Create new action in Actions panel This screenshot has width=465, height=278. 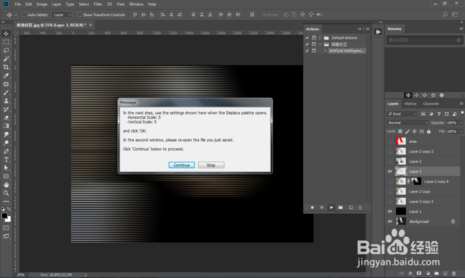point(351,207)
